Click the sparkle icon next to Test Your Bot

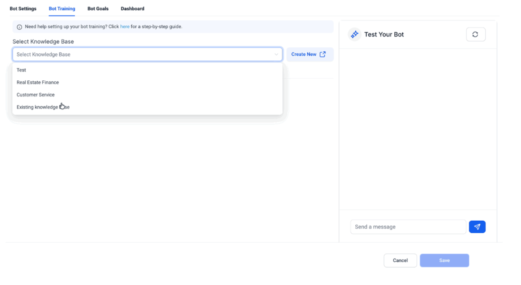click(354, 35)
